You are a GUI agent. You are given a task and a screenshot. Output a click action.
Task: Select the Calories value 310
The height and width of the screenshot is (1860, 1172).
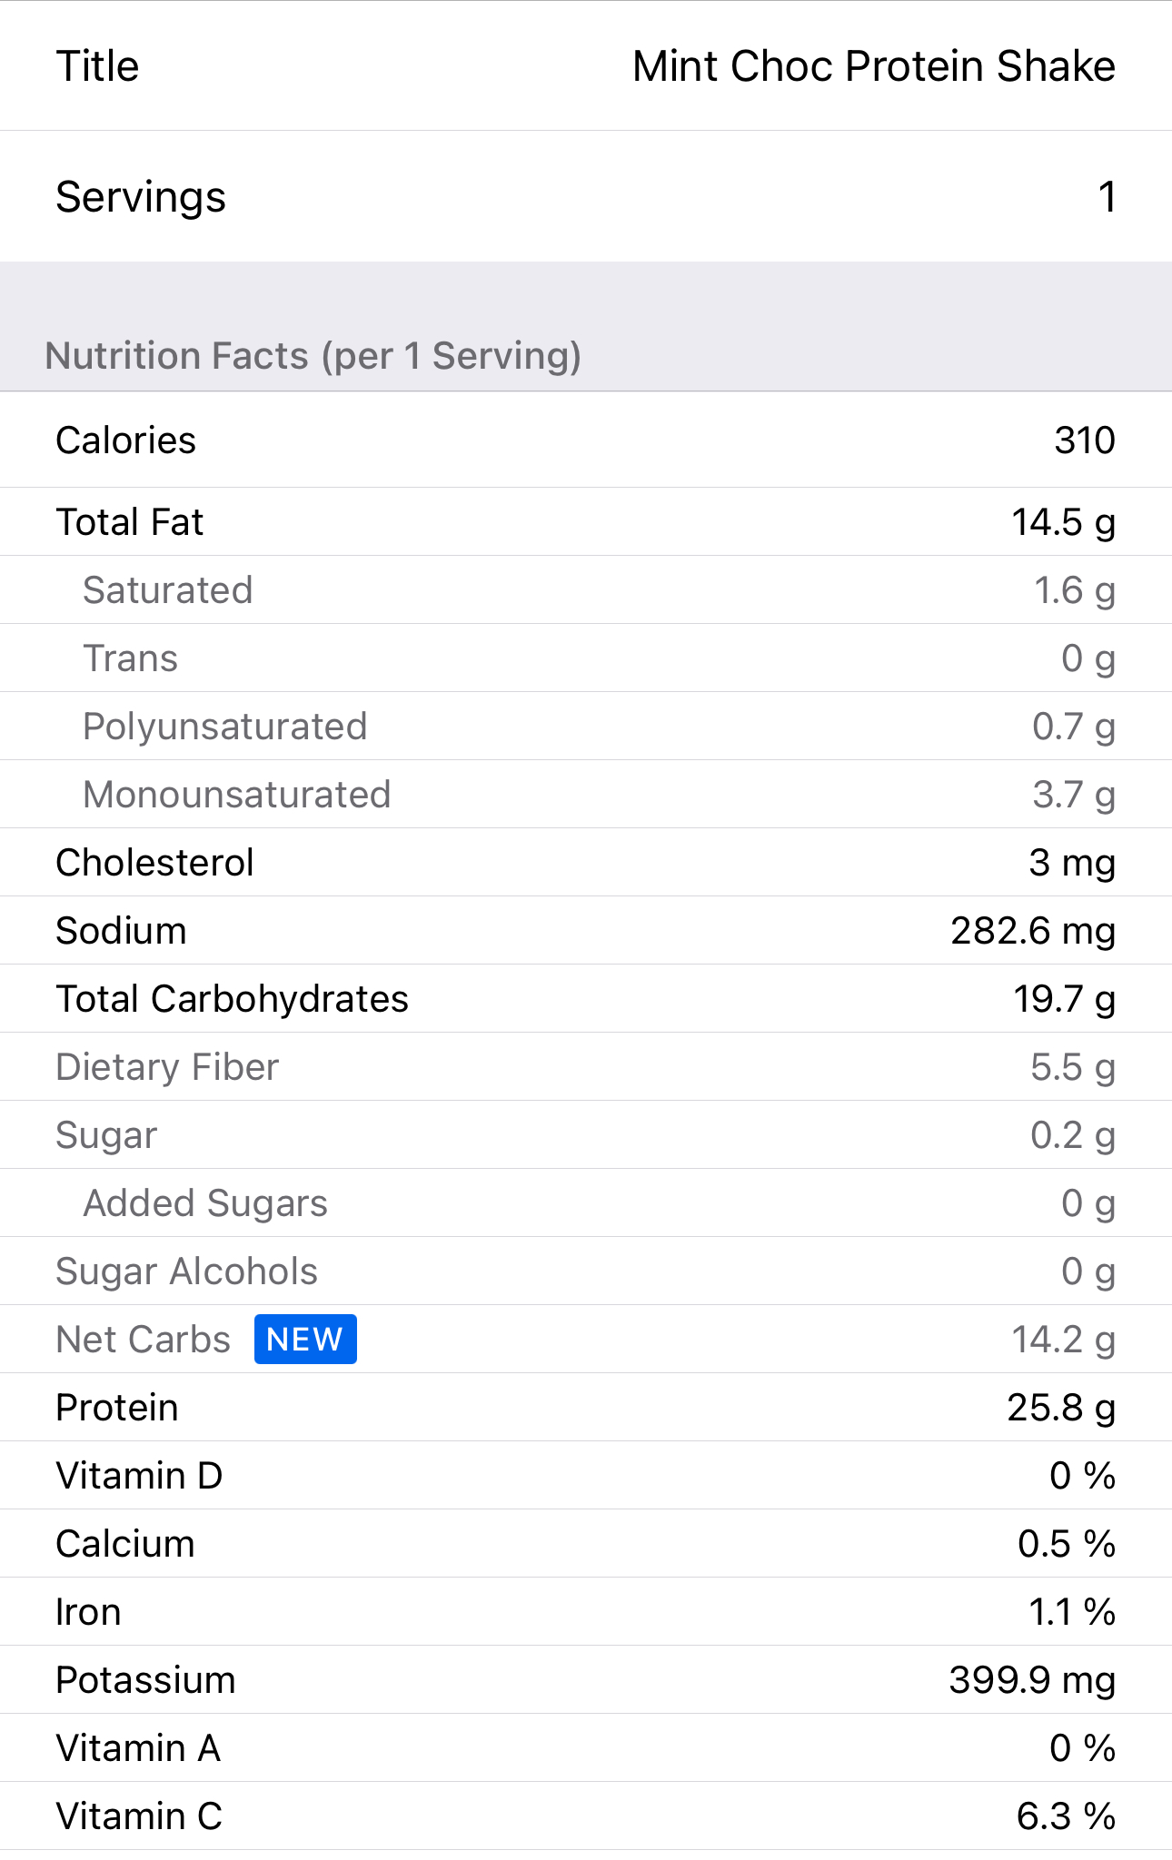click(x=1084, y=440)
